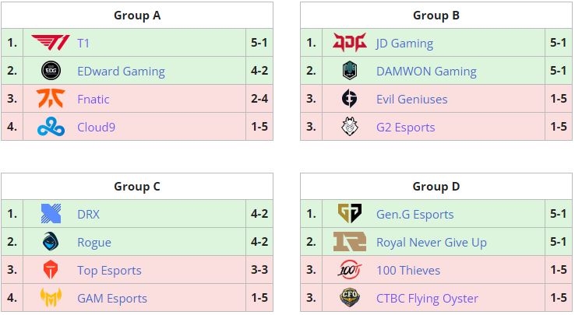575x315 pixels.
Task: Click the G2 Esports logo
Action: 350,127
